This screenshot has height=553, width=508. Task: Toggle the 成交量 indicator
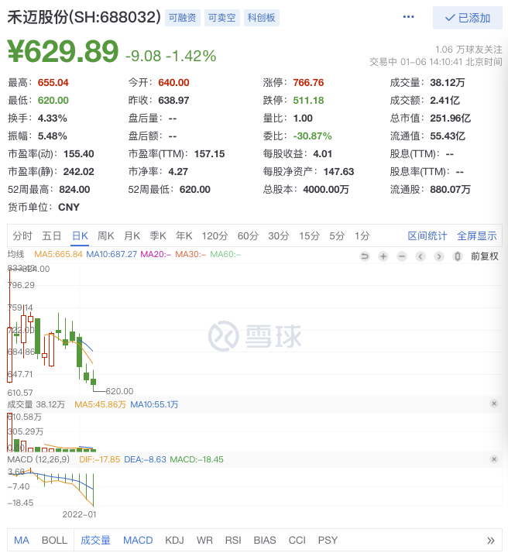[x=95, y=541]
